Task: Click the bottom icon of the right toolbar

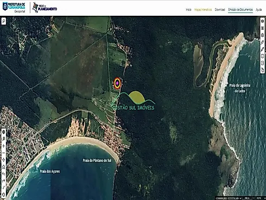Action: pos(262,70)
